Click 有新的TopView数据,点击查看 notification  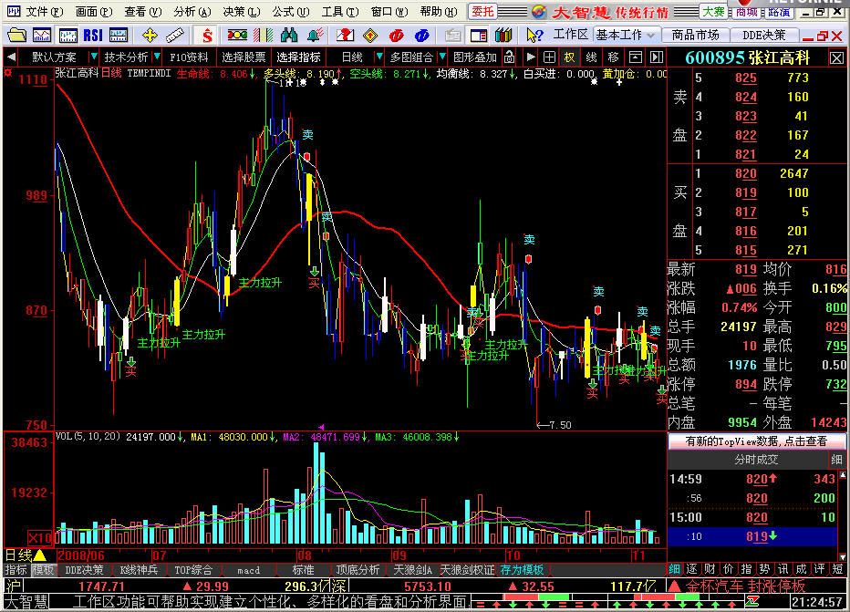point(756,441)
